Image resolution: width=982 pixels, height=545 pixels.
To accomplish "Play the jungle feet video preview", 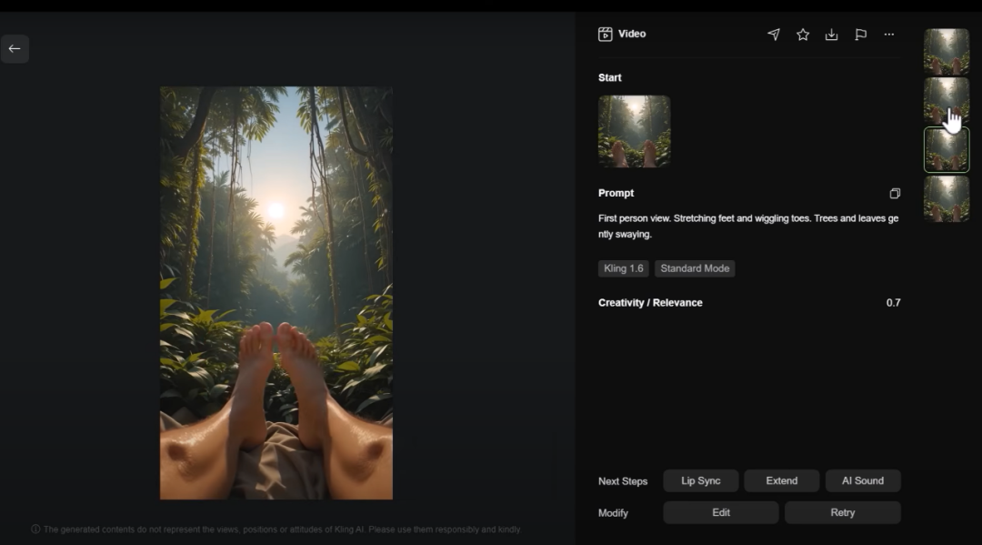I will pyautogui.click(x=276, y=293).
